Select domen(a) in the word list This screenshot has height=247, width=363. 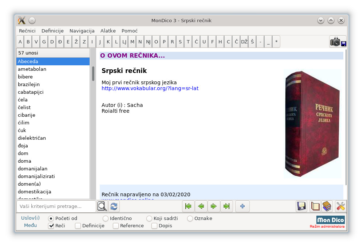click(53, 184)
